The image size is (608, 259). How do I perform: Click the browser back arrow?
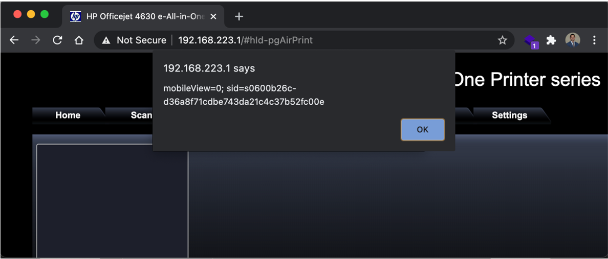coord(14,40)
